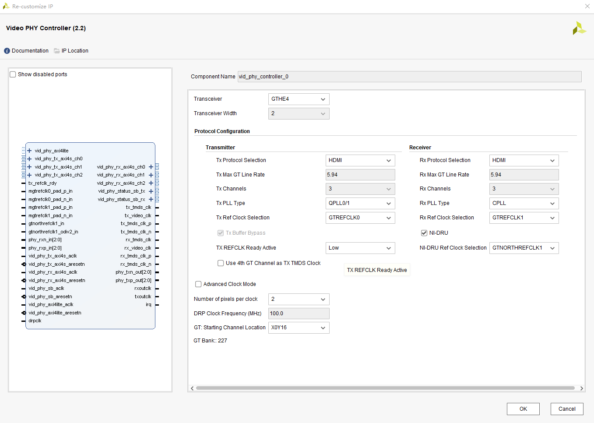The height and width of the screenshot is (423, 594).
Task: Enable Advanced Clock Mode
Action: click(198, 284)
